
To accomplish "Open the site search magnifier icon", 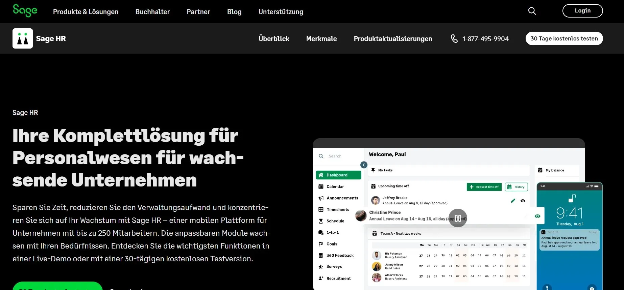I will point(532,11).
